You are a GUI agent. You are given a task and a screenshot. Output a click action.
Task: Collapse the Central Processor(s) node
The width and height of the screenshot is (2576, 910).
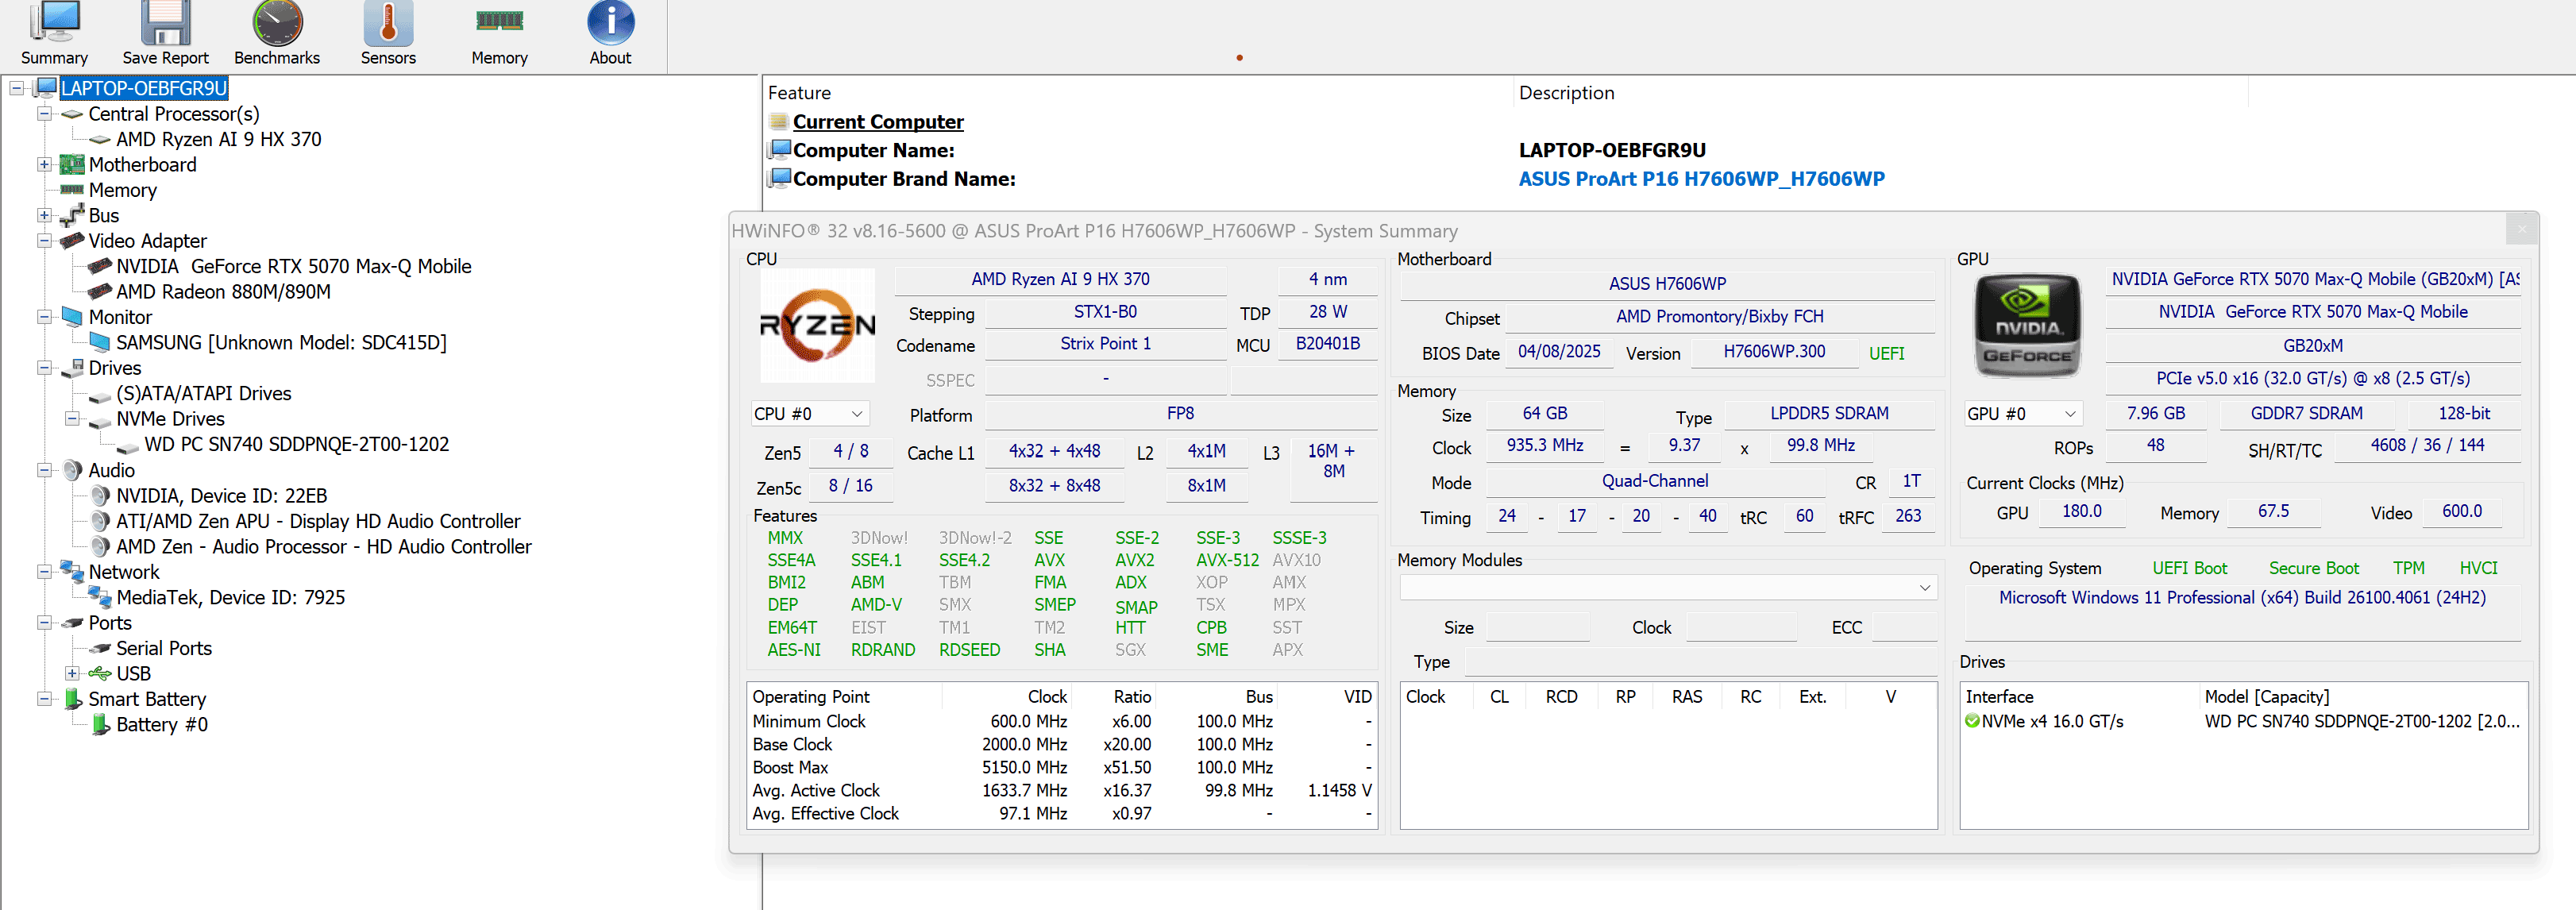point(44,114)
